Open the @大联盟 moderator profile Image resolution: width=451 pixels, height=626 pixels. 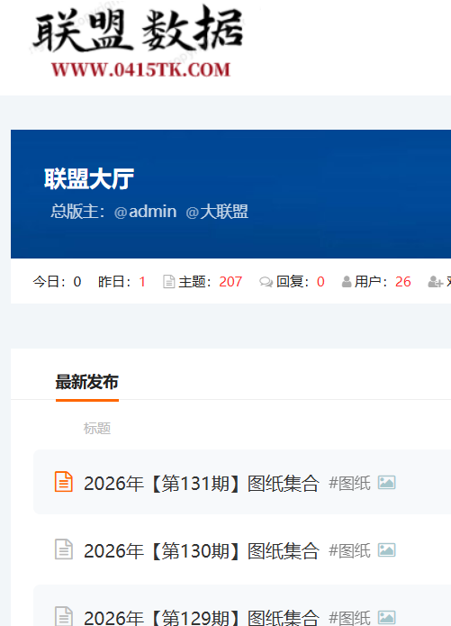[x=217, y=211]
